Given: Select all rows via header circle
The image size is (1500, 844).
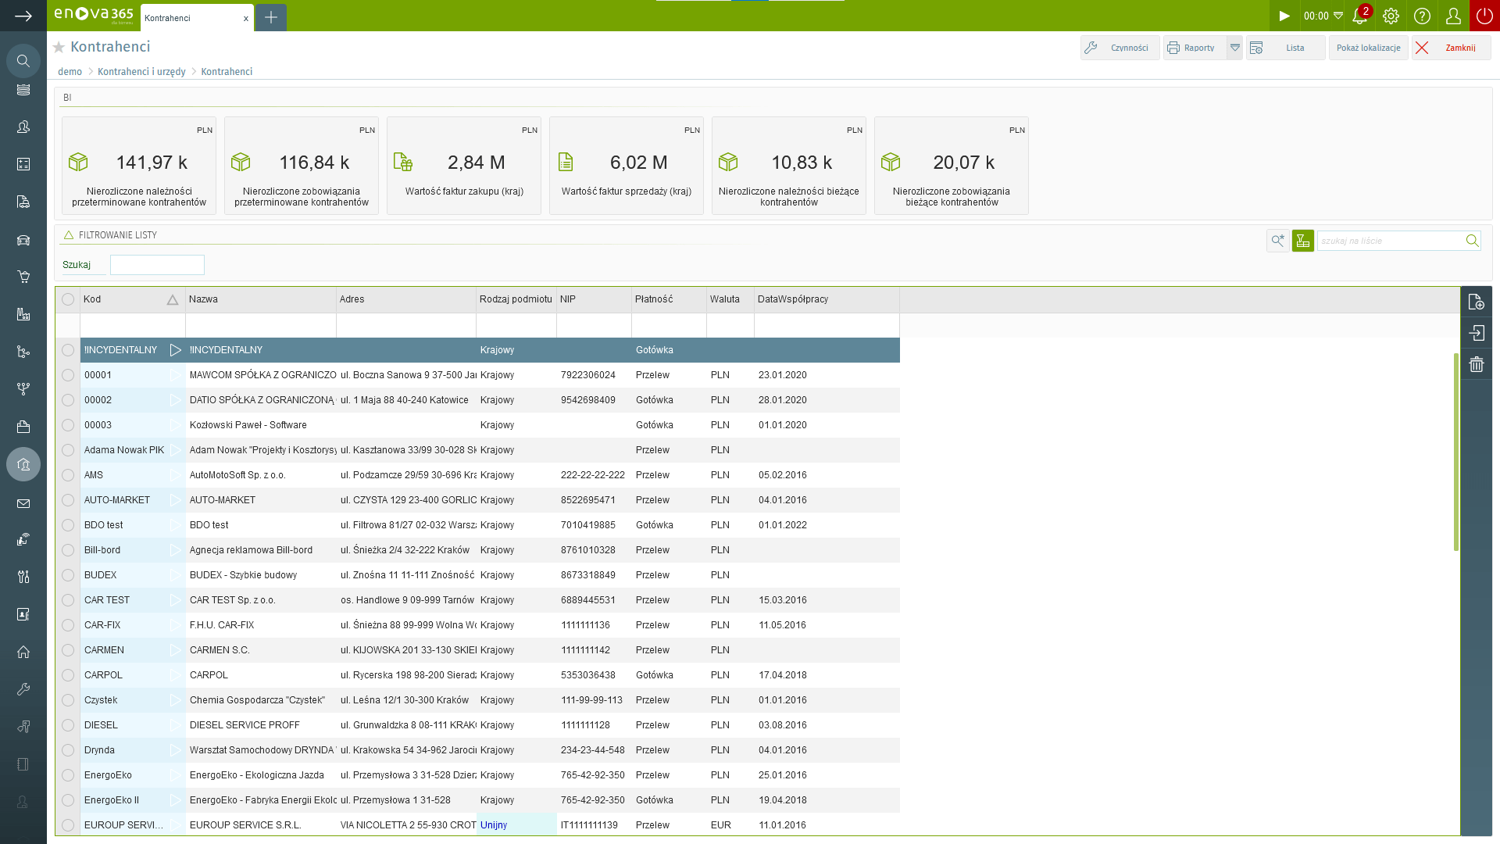Looking at the screenshot, I should point(68,299).
